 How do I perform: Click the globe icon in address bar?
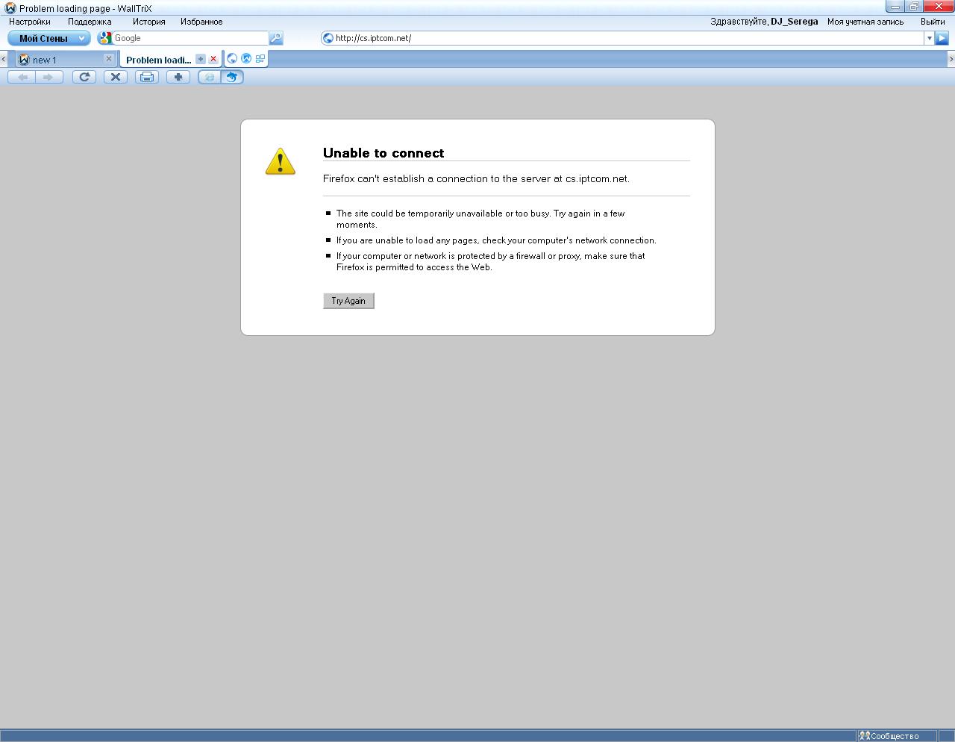click(328, 38)
